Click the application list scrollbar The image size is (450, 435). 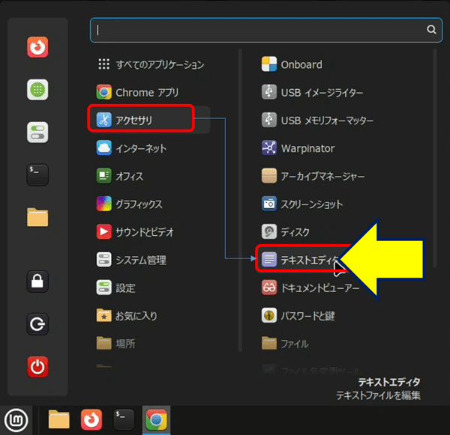tap(435, 158)
